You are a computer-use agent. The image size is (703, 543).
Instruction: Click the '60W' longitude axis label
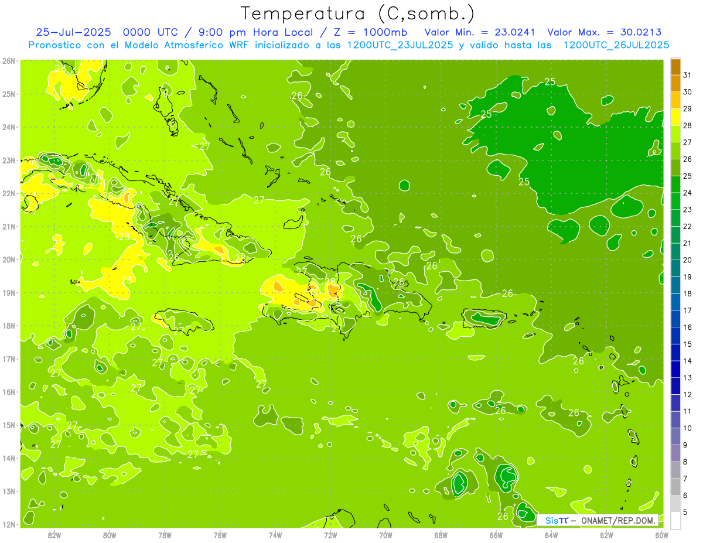coord(661,535)
